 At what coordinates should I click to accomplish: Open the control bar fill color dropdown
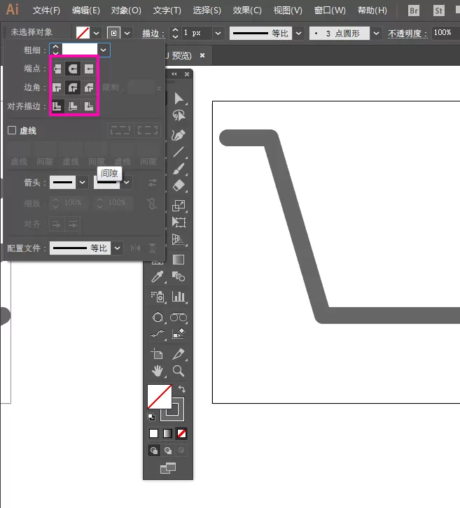97,33
